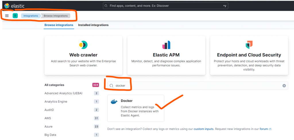Select the AWS category
This screenshot has width=294, height=140.
48,118
